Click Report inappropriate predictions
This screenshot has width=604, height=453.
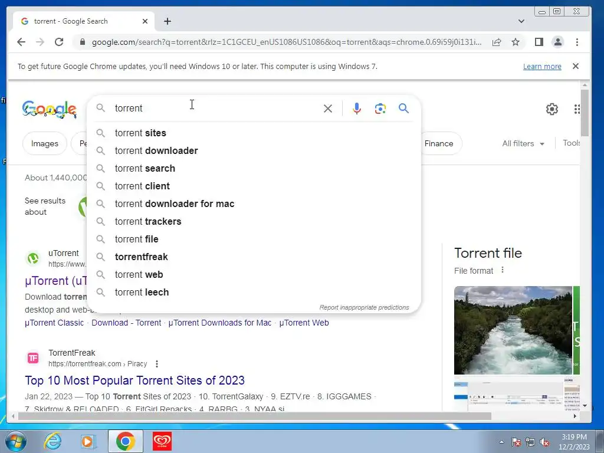click(x=364, y=307)
